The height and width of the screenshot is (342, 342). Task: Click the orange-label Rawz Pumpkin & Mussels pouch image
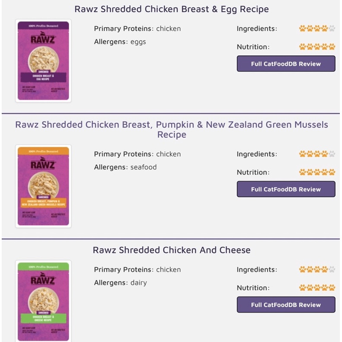tap(43, 186)
